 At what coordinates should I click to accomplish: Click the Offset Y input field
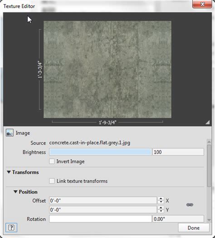point(103,210)
